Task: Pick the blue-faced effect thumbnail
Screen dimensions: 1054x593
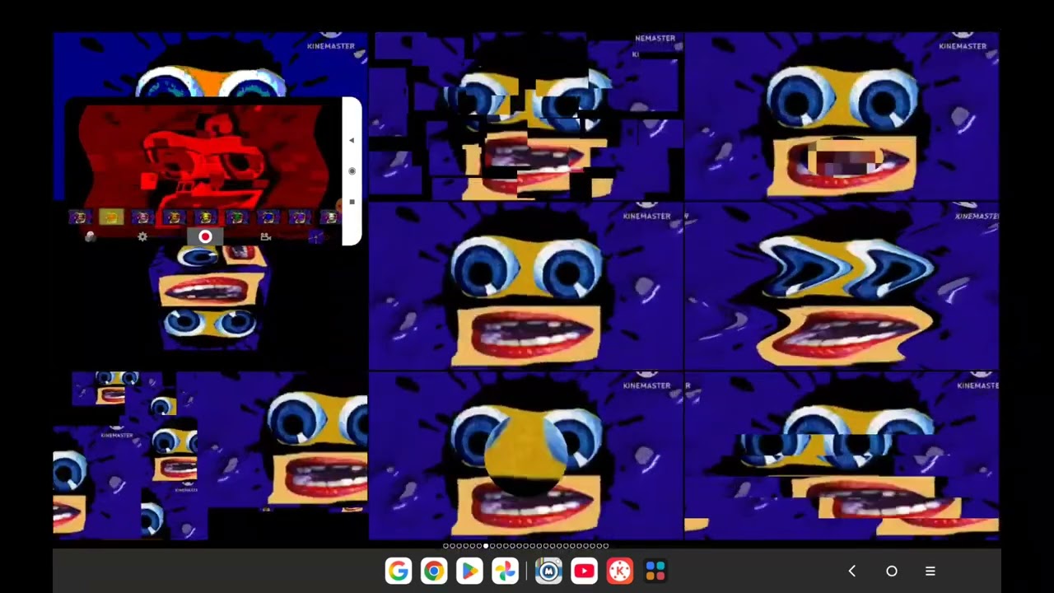Action: click(x=268, y=217)
